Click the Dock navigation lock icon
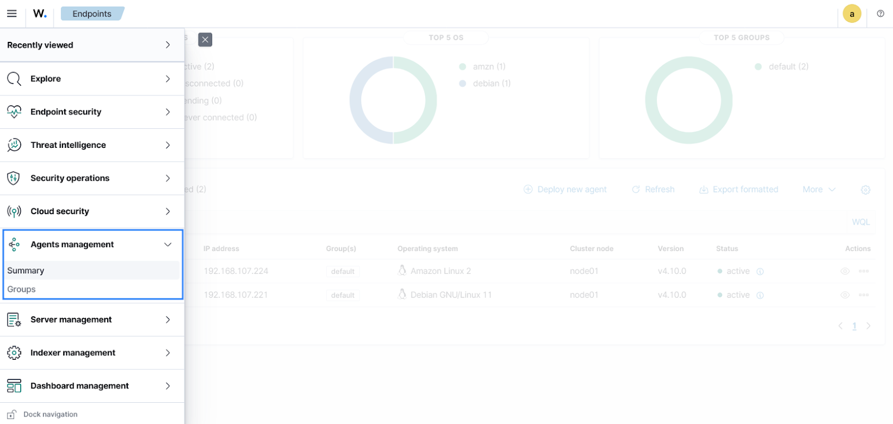Image resolution: width=893 pixels, height=424 pixels. point(11,415)
